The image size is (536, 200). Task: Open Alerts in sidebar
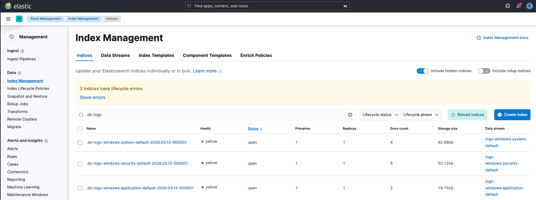[x=13, y=149]
